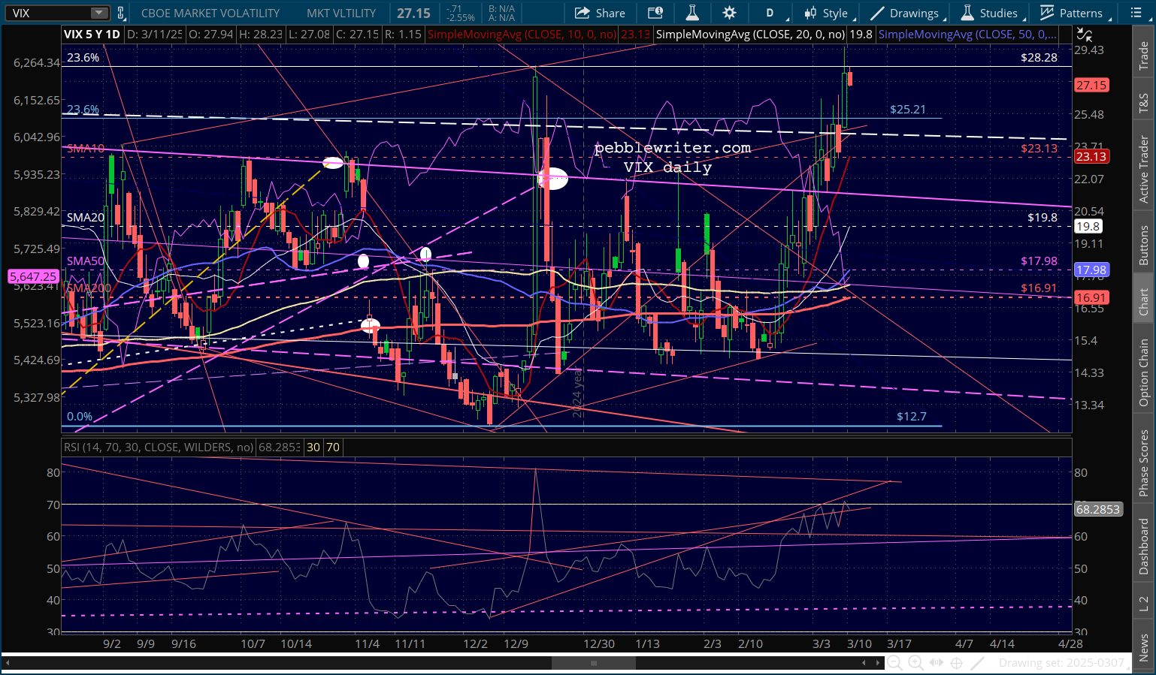
Task: Activate the crosshair cursor icon
Action: tap(956, 663)
